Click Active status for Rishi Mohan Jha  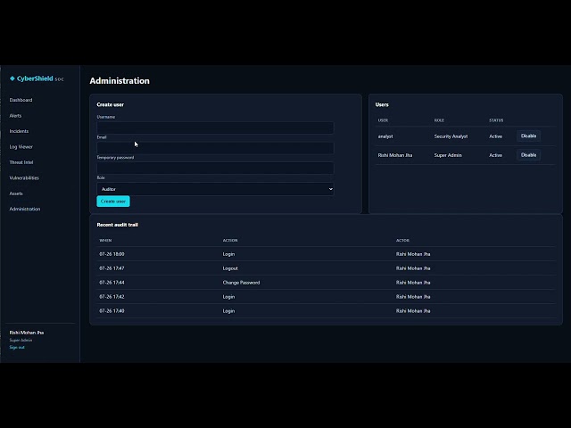(x=496, y=155)
